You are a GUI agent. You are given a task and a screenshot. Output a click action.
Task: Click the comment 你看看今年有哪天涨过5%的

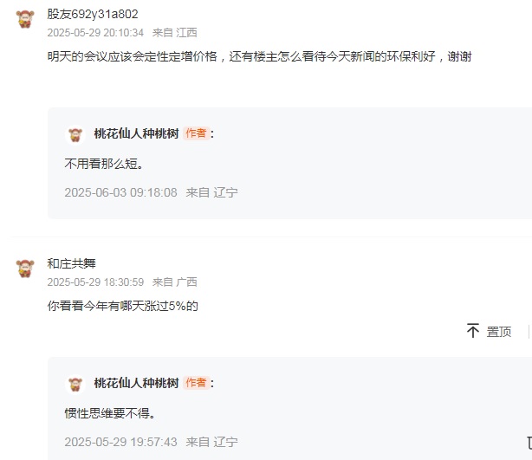click(123, 306)
